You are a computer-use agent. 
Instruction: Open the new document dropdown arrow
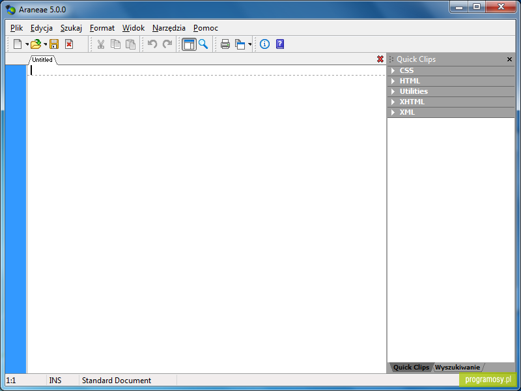[x=27, y=44]
